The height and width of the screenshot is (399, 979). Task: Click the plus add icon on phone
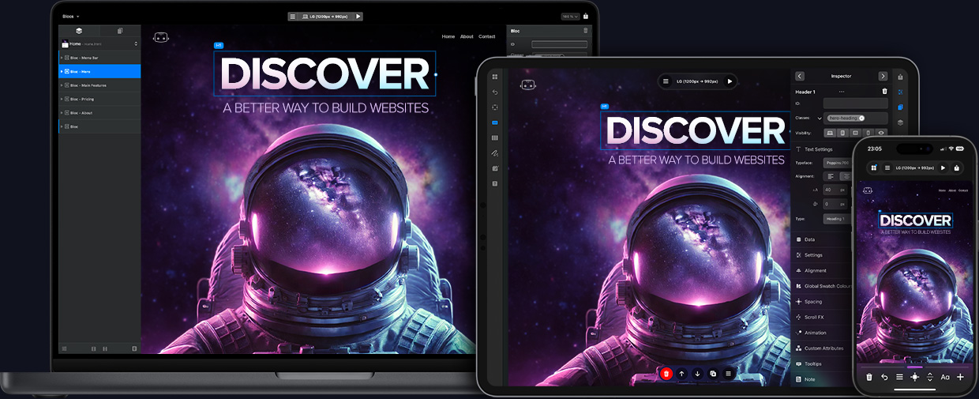(960, 378)
